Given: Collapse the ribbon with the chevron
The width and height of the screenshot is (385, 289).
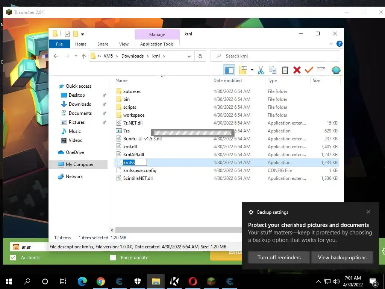Looking at the screenshot, I should pos(331,44).
